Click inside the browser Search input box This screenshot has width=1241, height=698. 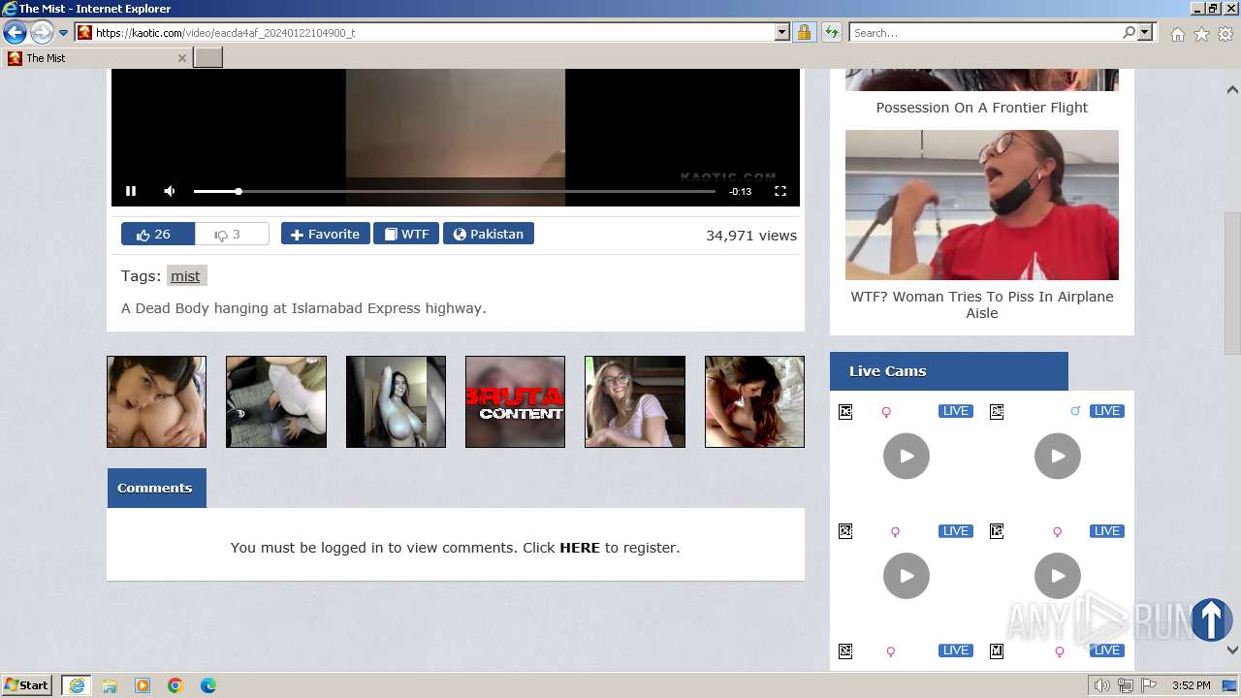click(984, 33)
